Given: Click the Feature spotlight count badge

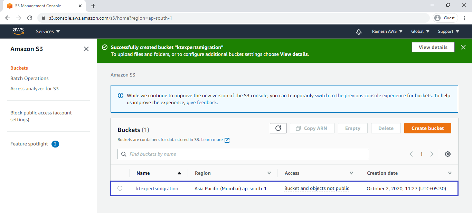Looking at the screenshot, I should 55,144.
